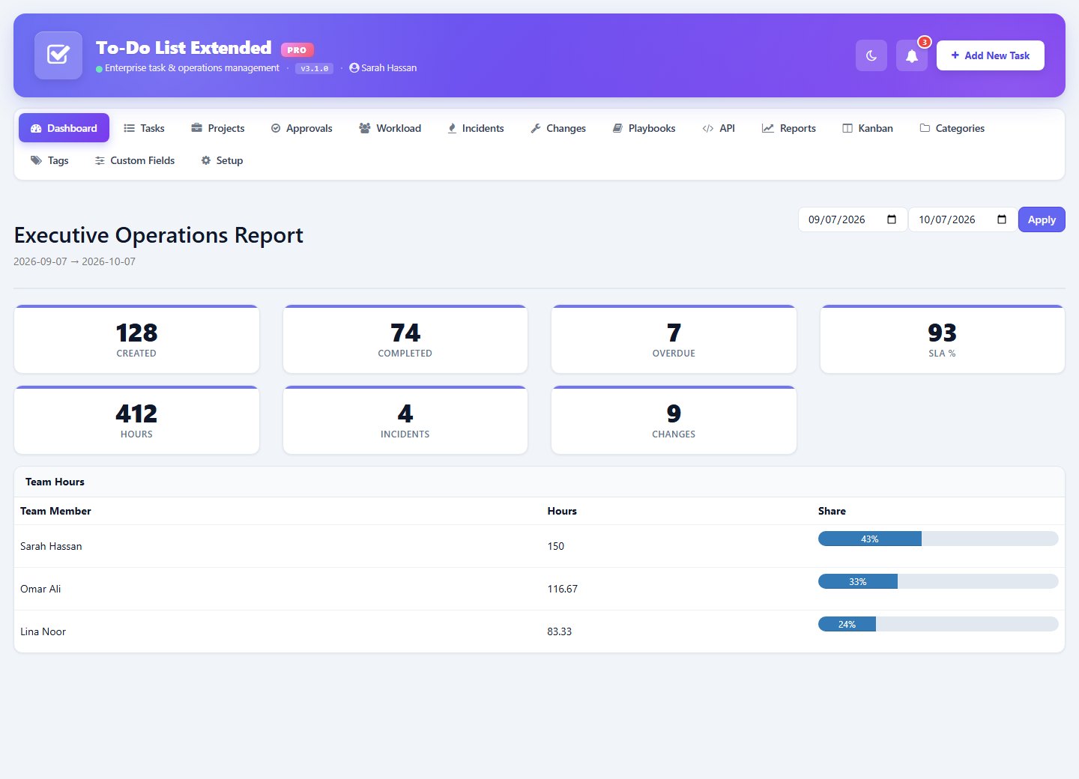Click the PRO badge
This screenshot has height=779, width=1079.
(x=297, y=49)
